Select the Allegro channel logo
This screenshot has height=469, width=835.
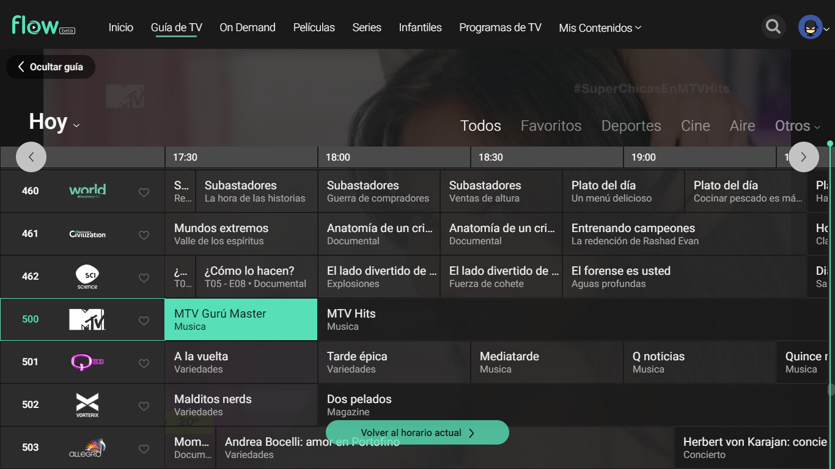coord(87,448)
